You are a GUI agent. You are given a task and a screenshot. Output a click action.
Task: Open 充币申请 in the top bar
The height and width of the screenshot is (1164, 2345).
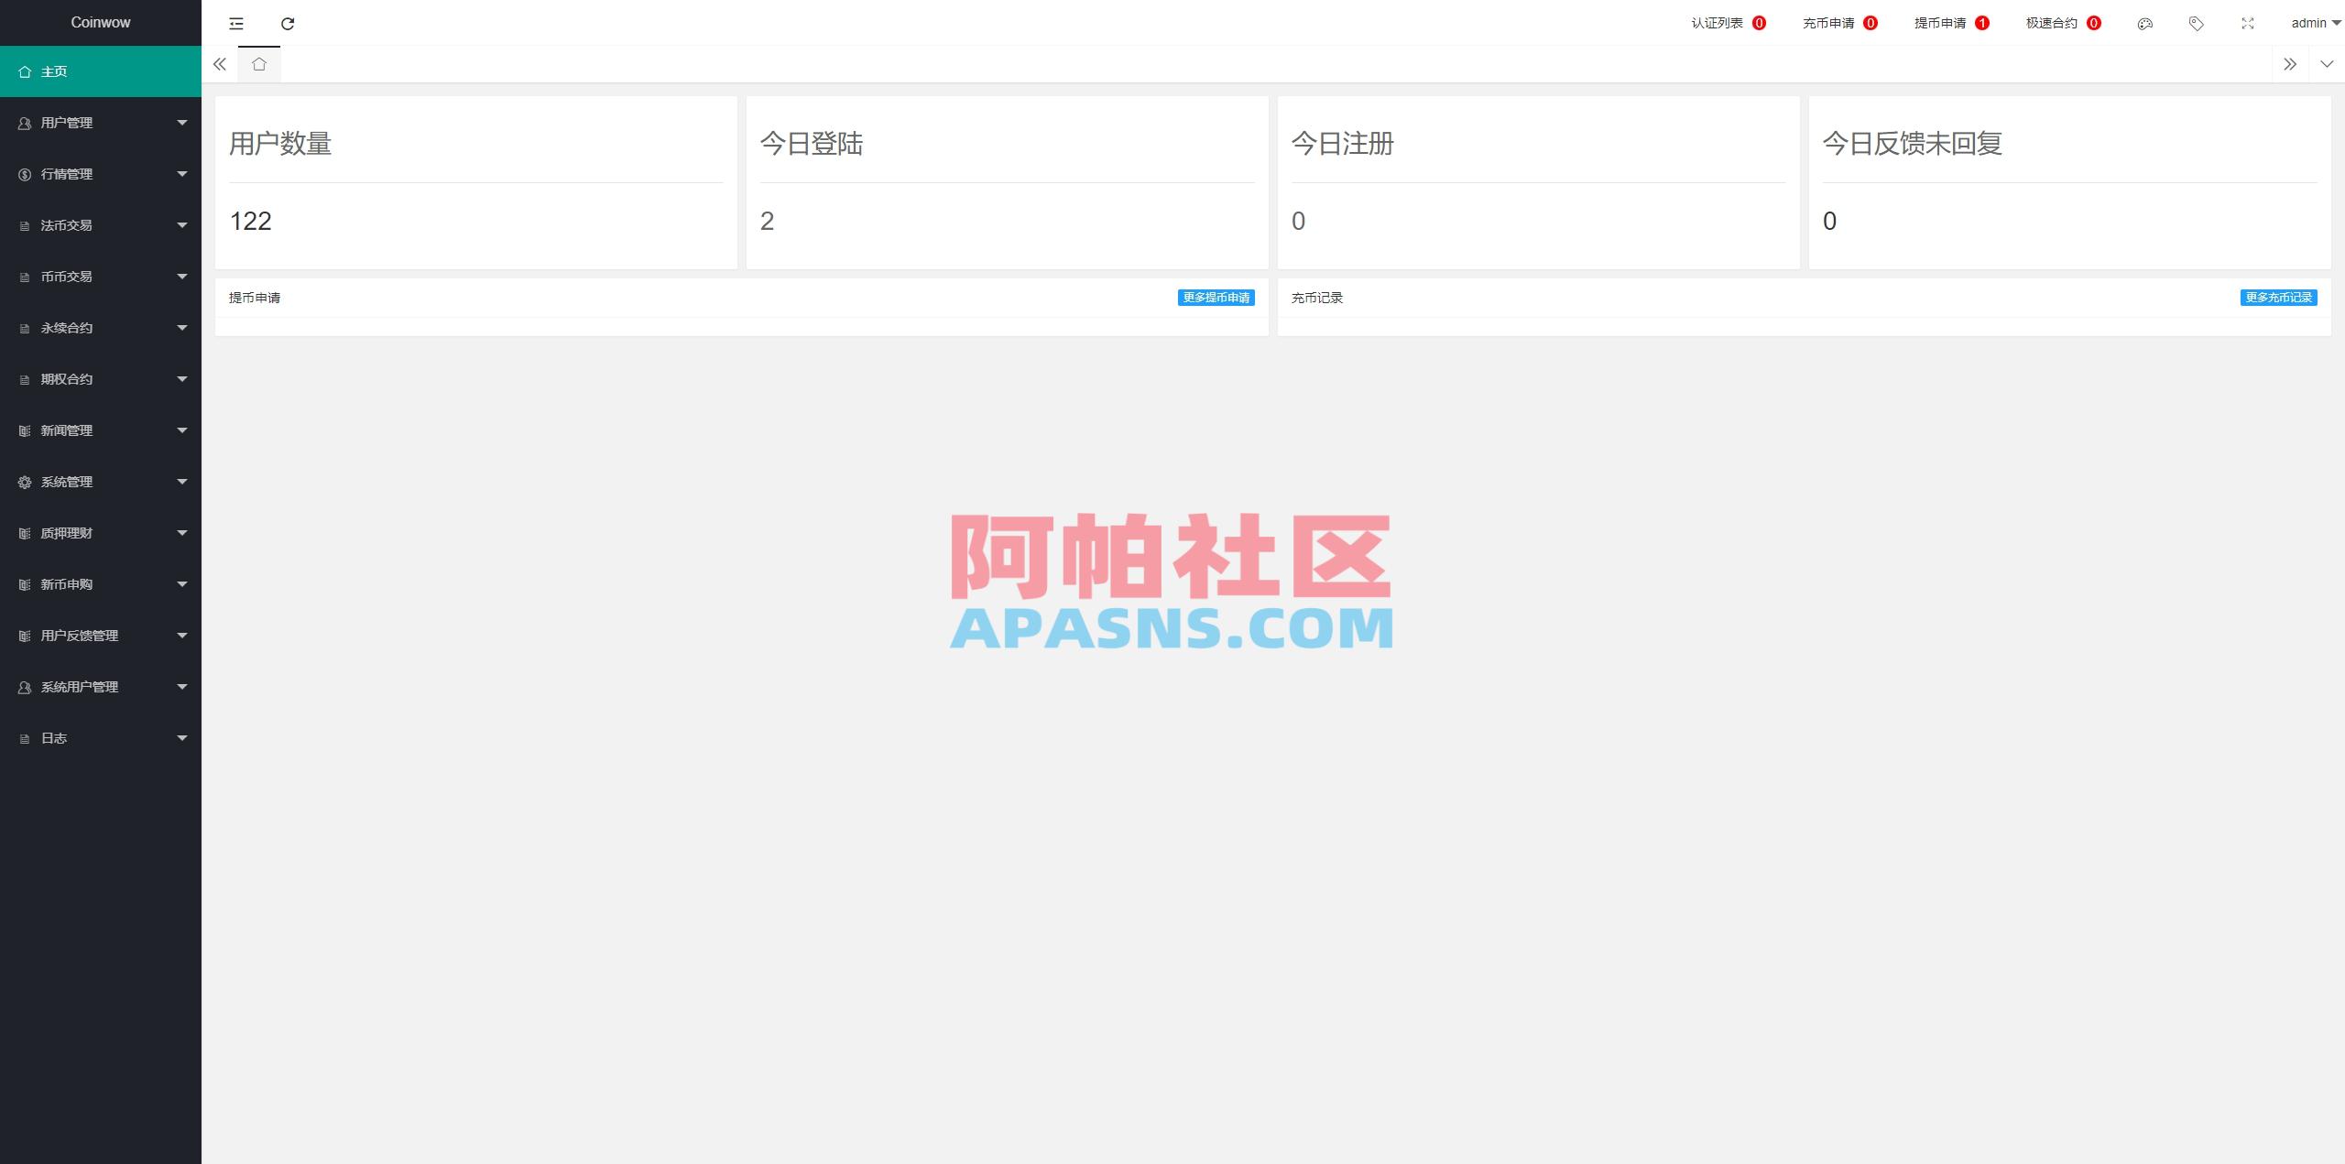[x=1840, y=23]
